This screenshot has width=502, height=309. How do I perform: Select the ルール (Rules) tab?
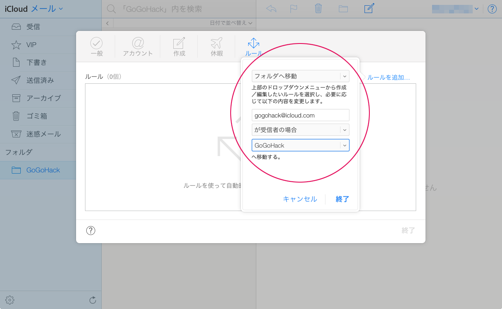tap(253, 47)
